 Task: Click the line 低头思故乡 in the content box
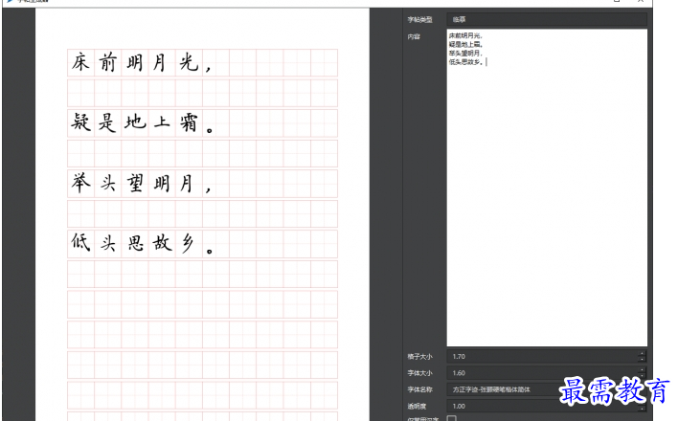pyautogui.click(x=464, y=62)
